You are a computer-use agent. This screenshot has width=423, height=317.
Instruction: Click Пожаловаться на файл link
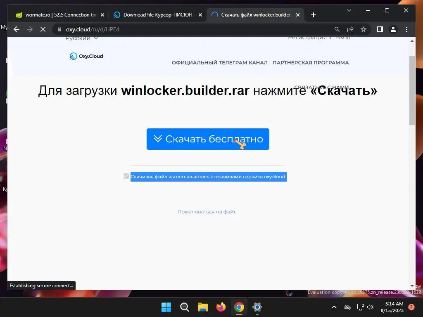207,212
